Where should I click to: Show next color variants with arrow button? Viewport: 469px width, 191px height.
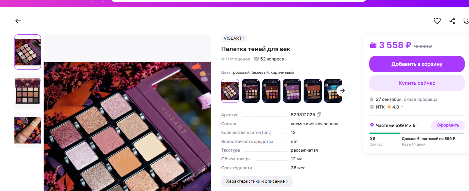coord(342,91)
